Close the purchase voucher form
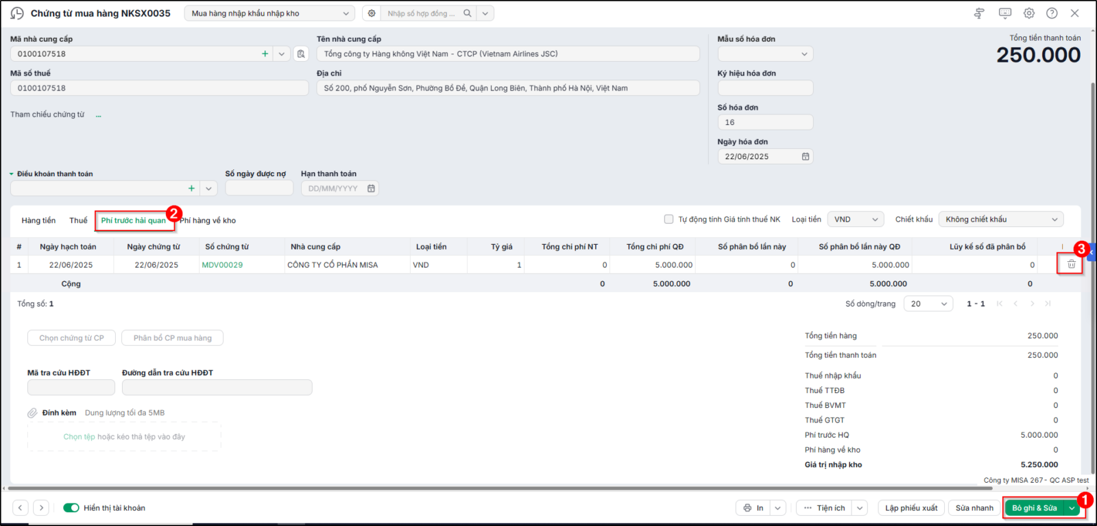 pyautogui.click(x=1075, y=13)
